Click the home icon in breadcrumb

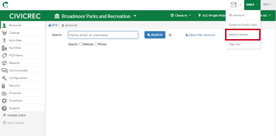click(50, 25)
